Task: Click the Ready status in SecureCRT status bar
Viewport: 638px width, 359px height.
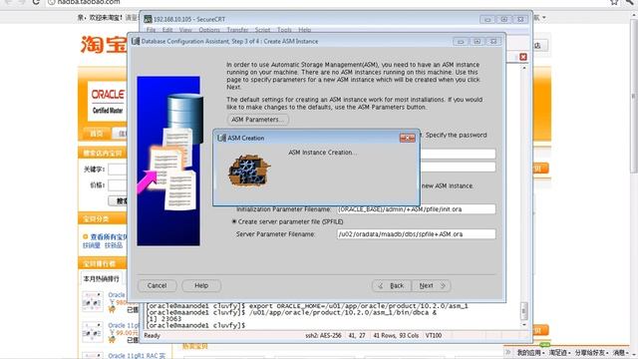Action: pyautogui.click(x=153, y=335)
